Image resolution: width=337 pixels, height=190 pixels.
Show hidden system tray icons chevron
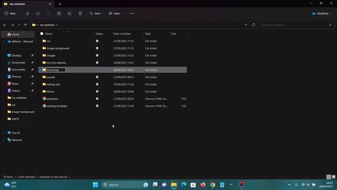(x=289, y=185)
